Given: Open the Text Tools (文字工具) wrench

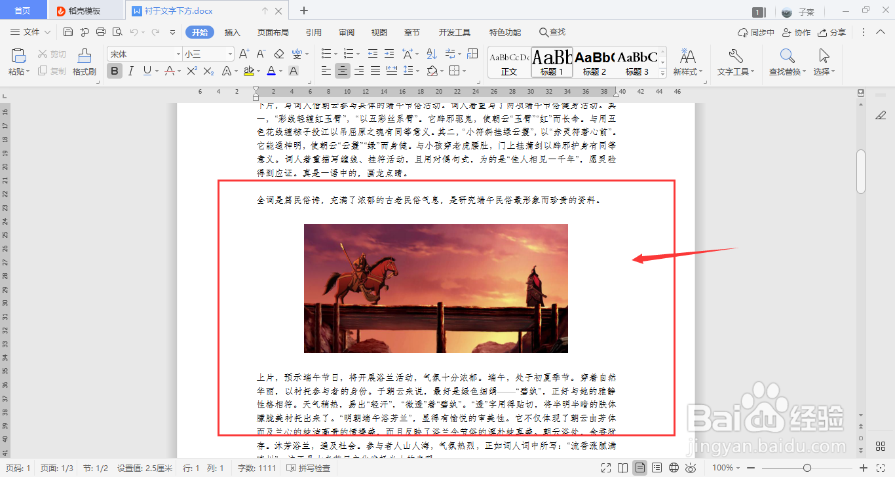Looking at the screenshot, I should (x=736, y=56).
